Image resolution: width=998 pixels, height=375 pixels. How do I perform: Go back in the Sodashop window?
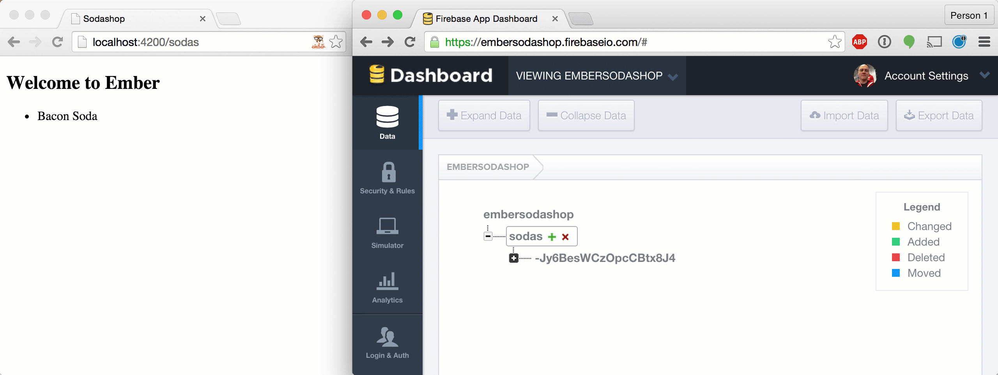pos(14,42)
